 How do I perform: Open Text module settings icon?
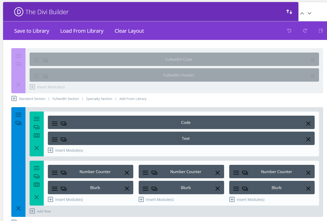pyautogui.click(x=55, y=139)
